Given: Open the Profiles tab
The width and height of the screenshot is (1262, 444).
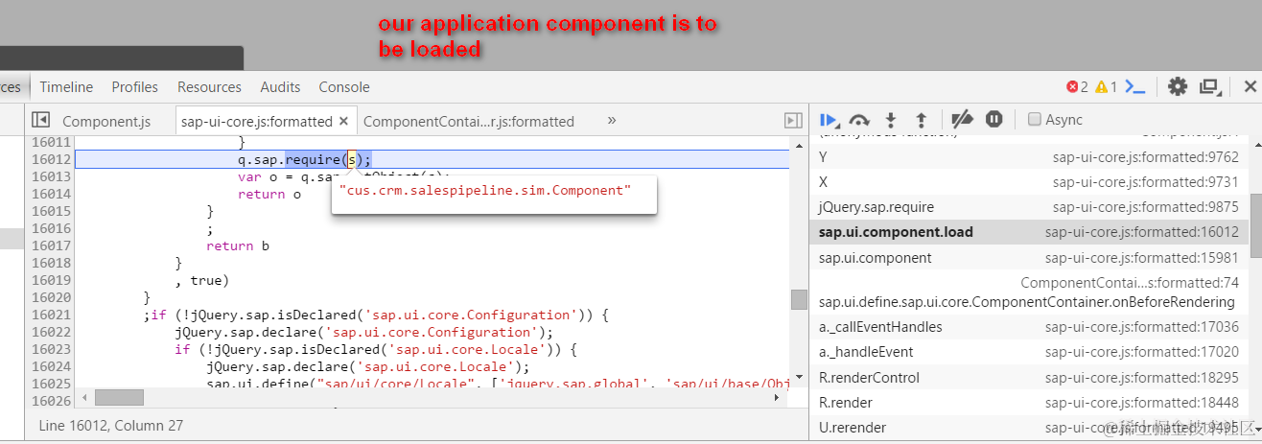Looking at the screenshot, I should pyautogui.click(x=134, y=86).
